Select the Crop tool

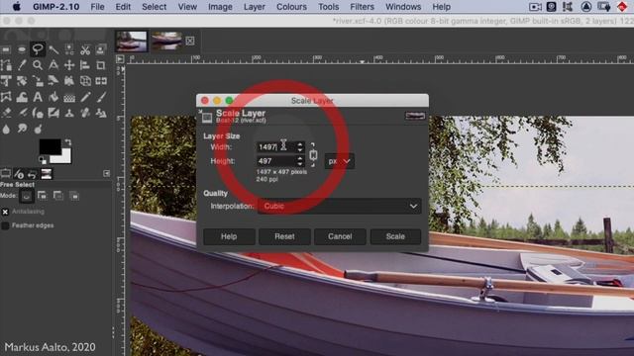(101, 65)
